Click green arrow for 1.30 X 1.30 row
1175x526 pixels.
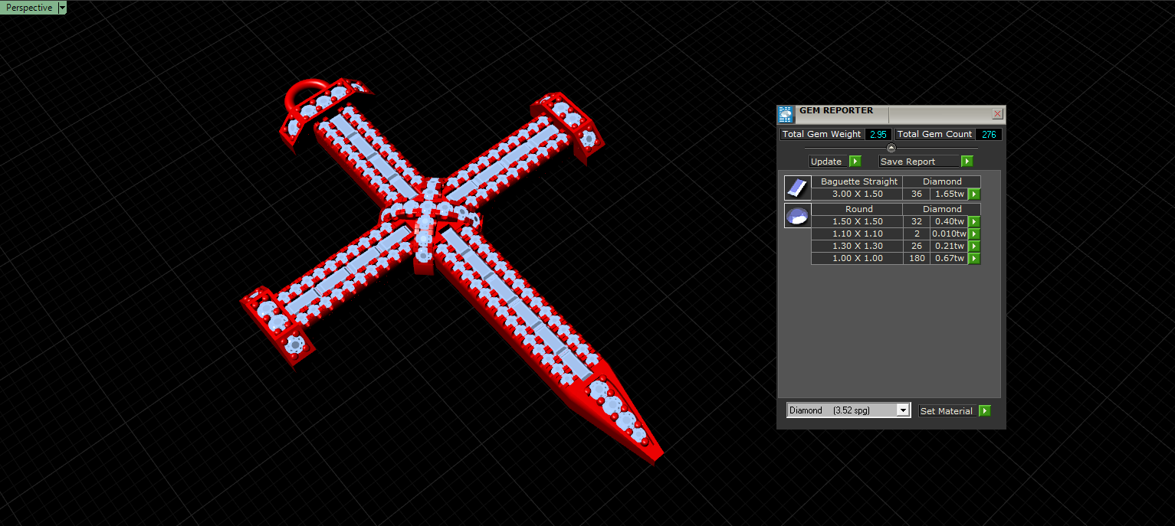point(974,247)
